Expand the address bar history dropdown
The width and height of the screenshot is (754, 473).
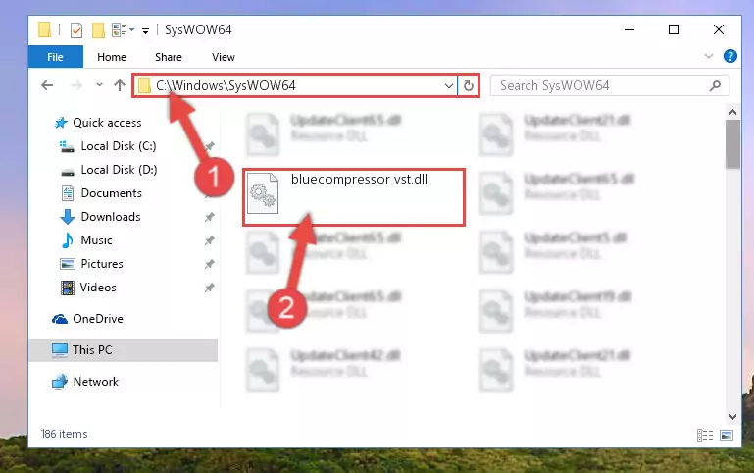pos(448,86)
